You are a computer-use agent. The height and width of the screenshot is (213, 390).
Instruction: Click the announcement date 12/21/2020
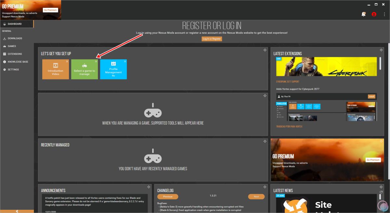point(51,211)
